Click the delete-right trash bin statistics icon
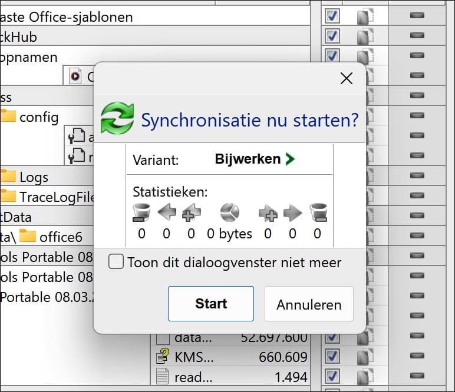The height and width of the screenshot is (392, 455). point(318,212)
